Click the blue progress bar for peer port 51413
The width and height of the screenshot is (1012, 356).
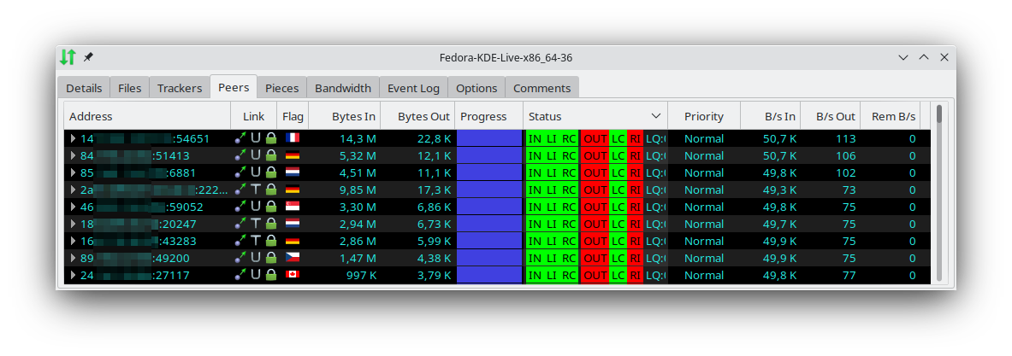(x=488, y=155)
